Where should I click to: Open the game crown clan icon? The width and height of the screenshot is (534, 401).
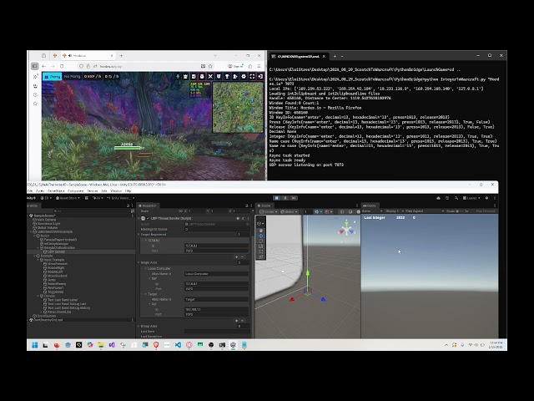click(x=185, y=77)
